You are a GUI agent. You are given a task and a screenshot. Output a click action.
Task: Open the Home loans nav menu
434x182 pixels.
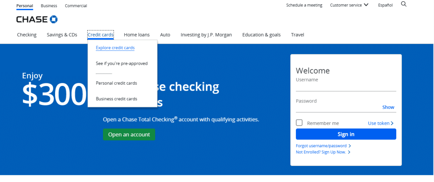click(136, 35)
